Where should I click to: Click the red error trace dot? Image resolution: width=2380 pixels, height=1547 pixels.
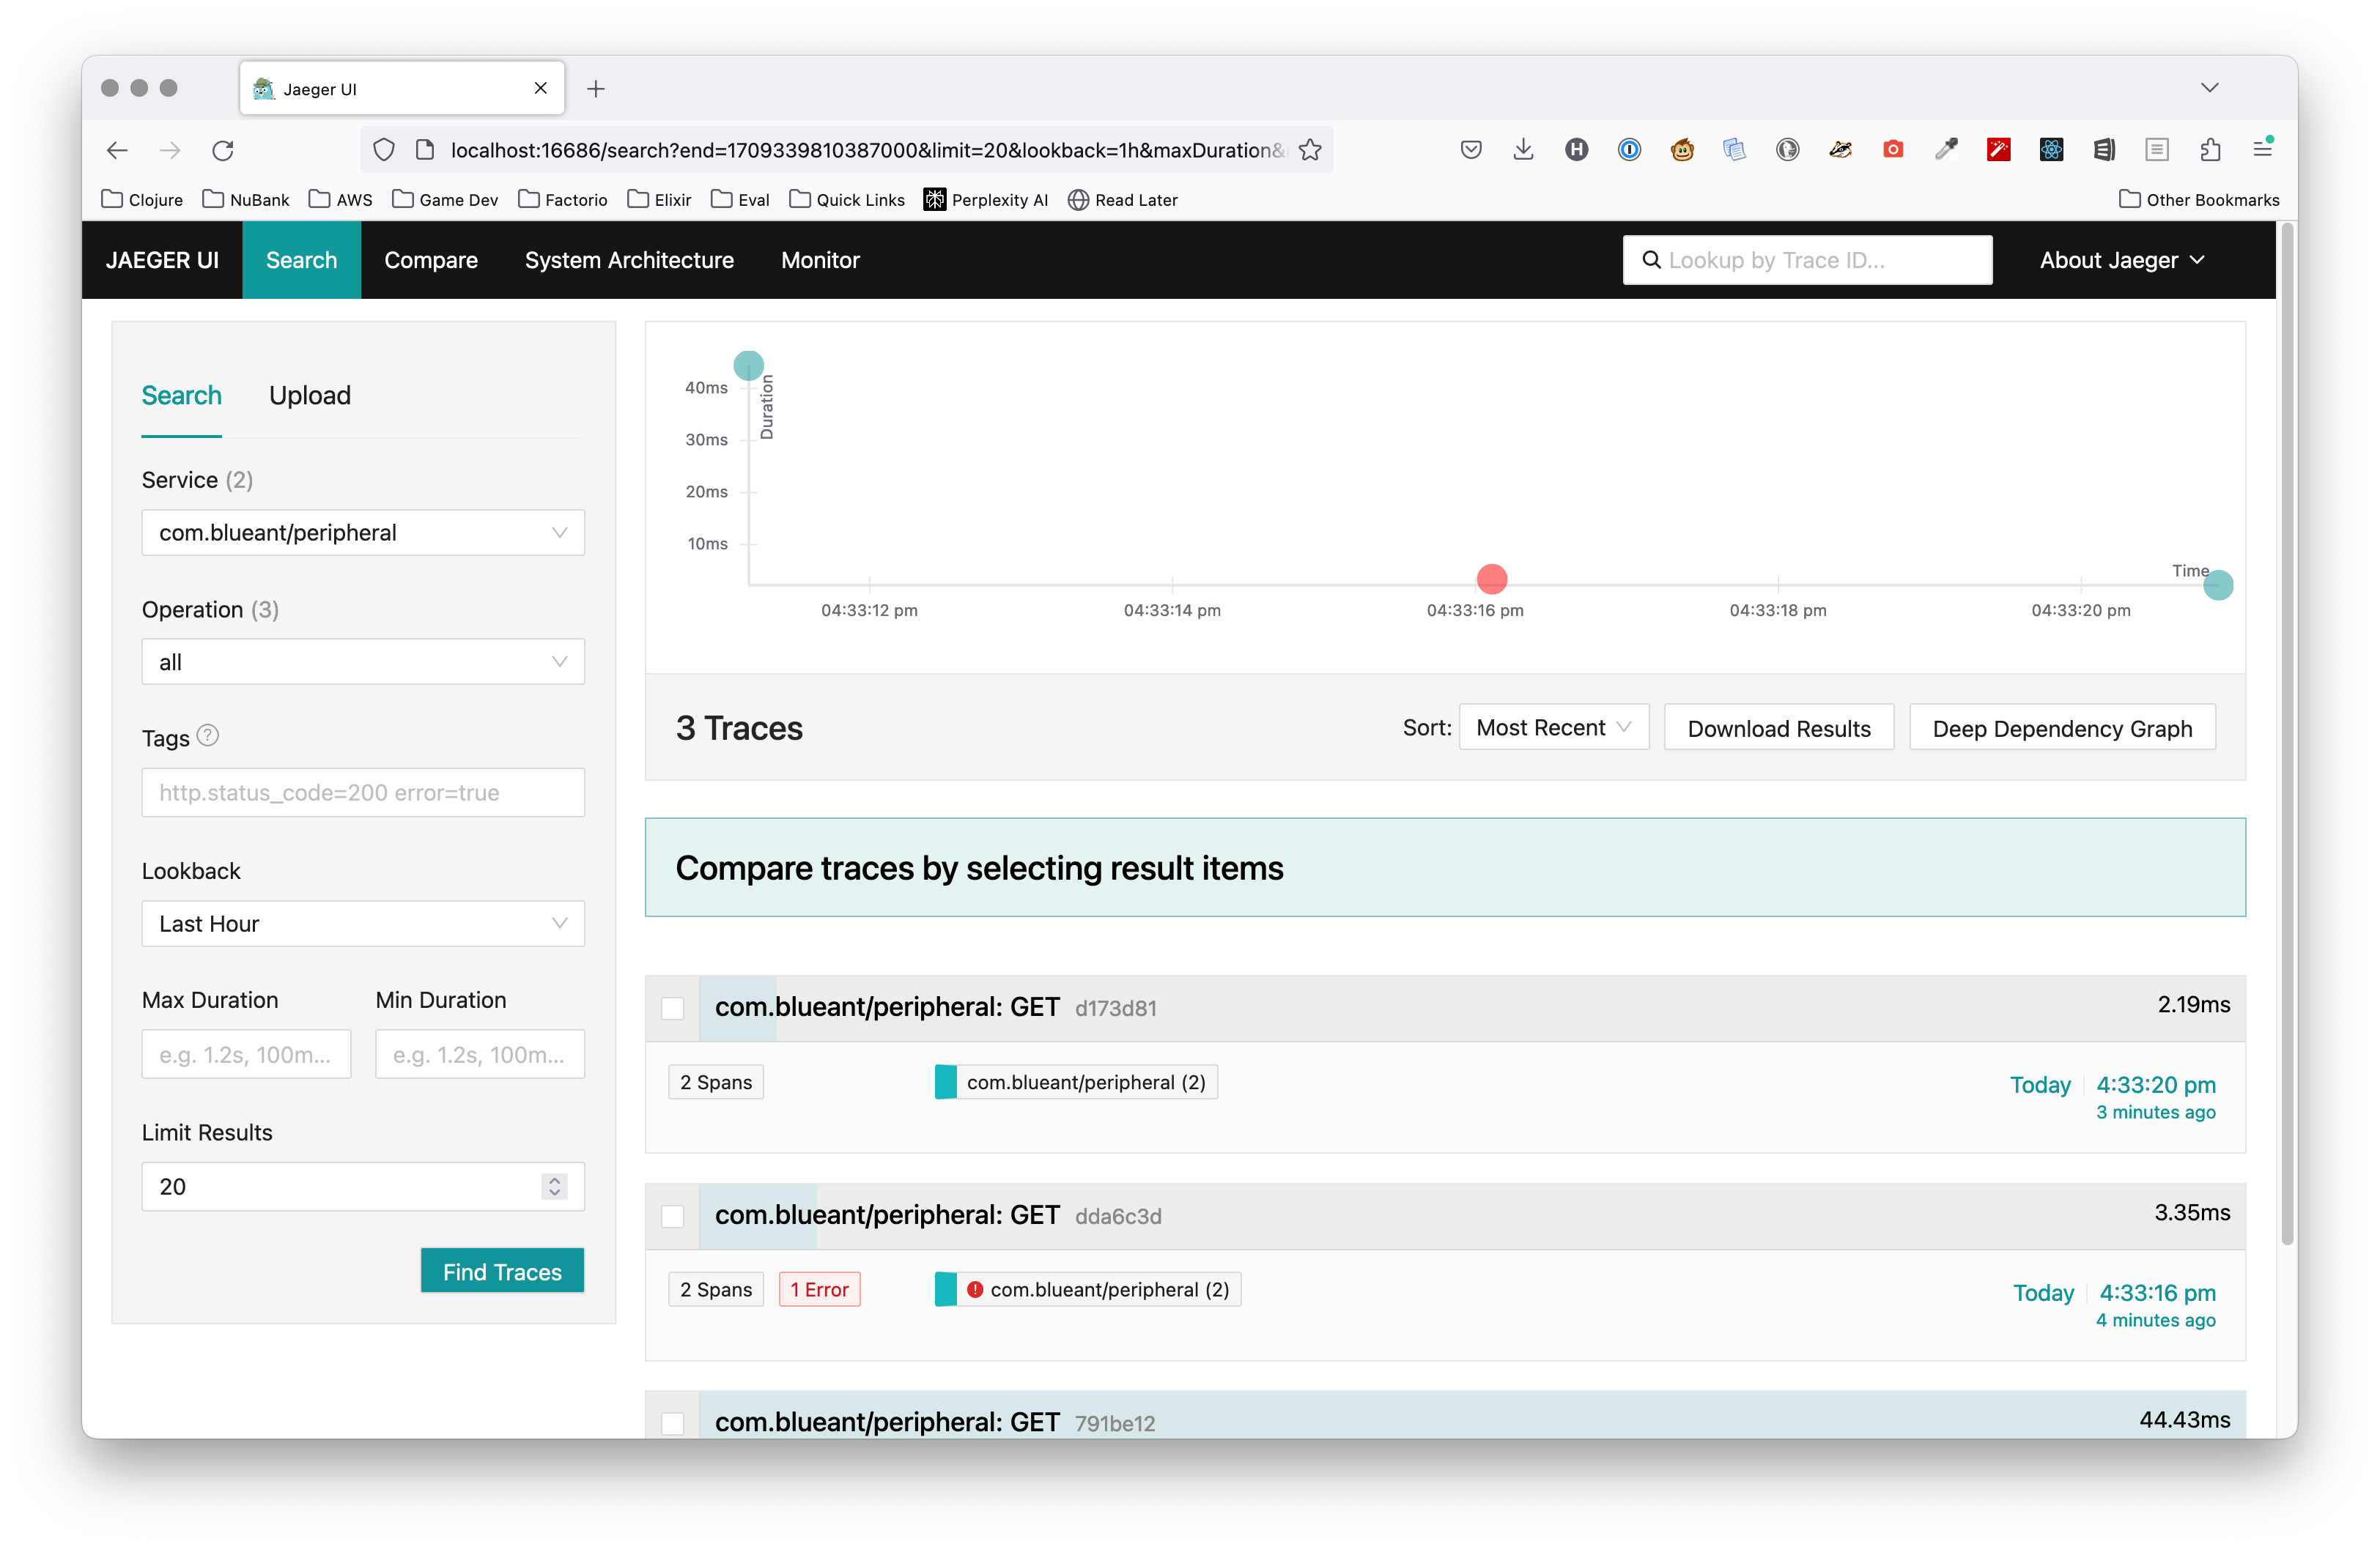click(x=1492, y=579)
